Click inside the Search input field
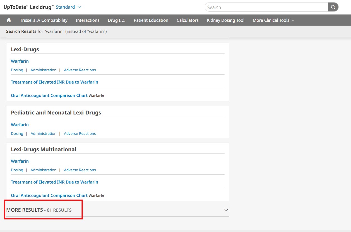The image size is (351, 232). [x=266, y=7]
